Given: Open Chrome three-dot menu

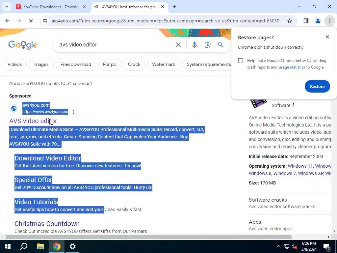Looking at the screenshot, I should (x=329, y=21).
